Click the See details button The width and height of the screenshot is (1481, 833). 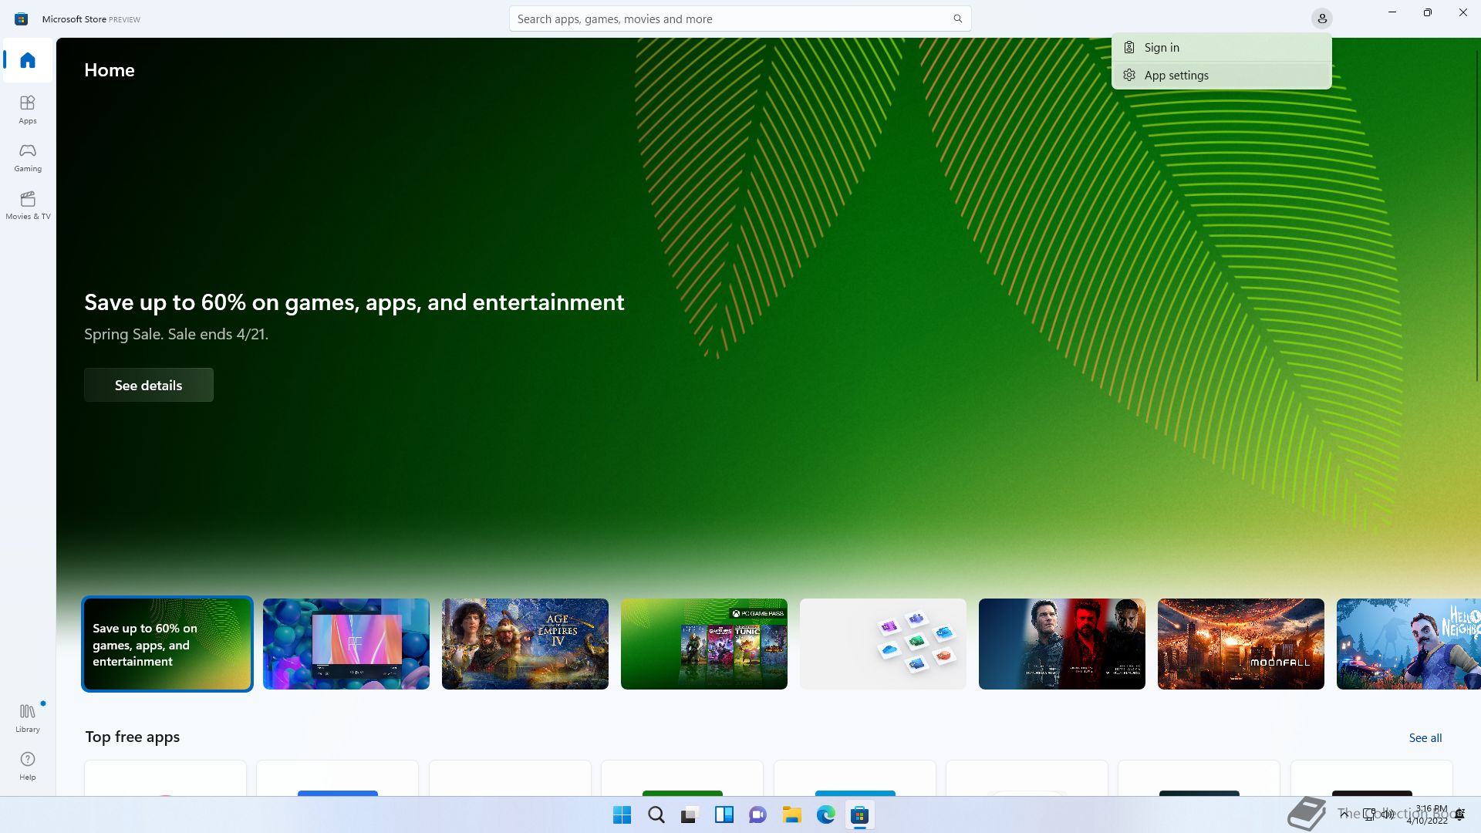point(149,385)
